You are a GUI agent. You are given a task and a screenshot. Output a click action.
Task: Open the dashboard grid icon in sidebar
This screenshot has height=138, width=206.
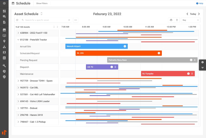pyautogui.click(x=4, y=11)
